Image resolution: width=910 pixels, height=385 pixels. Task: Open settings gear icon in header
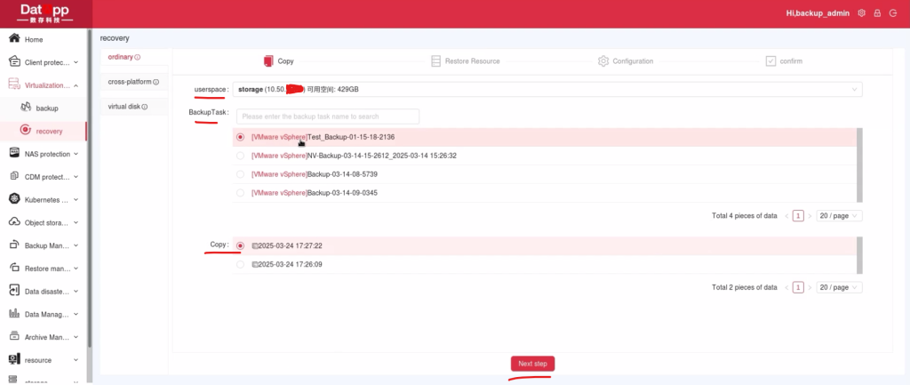coord(861,13)
